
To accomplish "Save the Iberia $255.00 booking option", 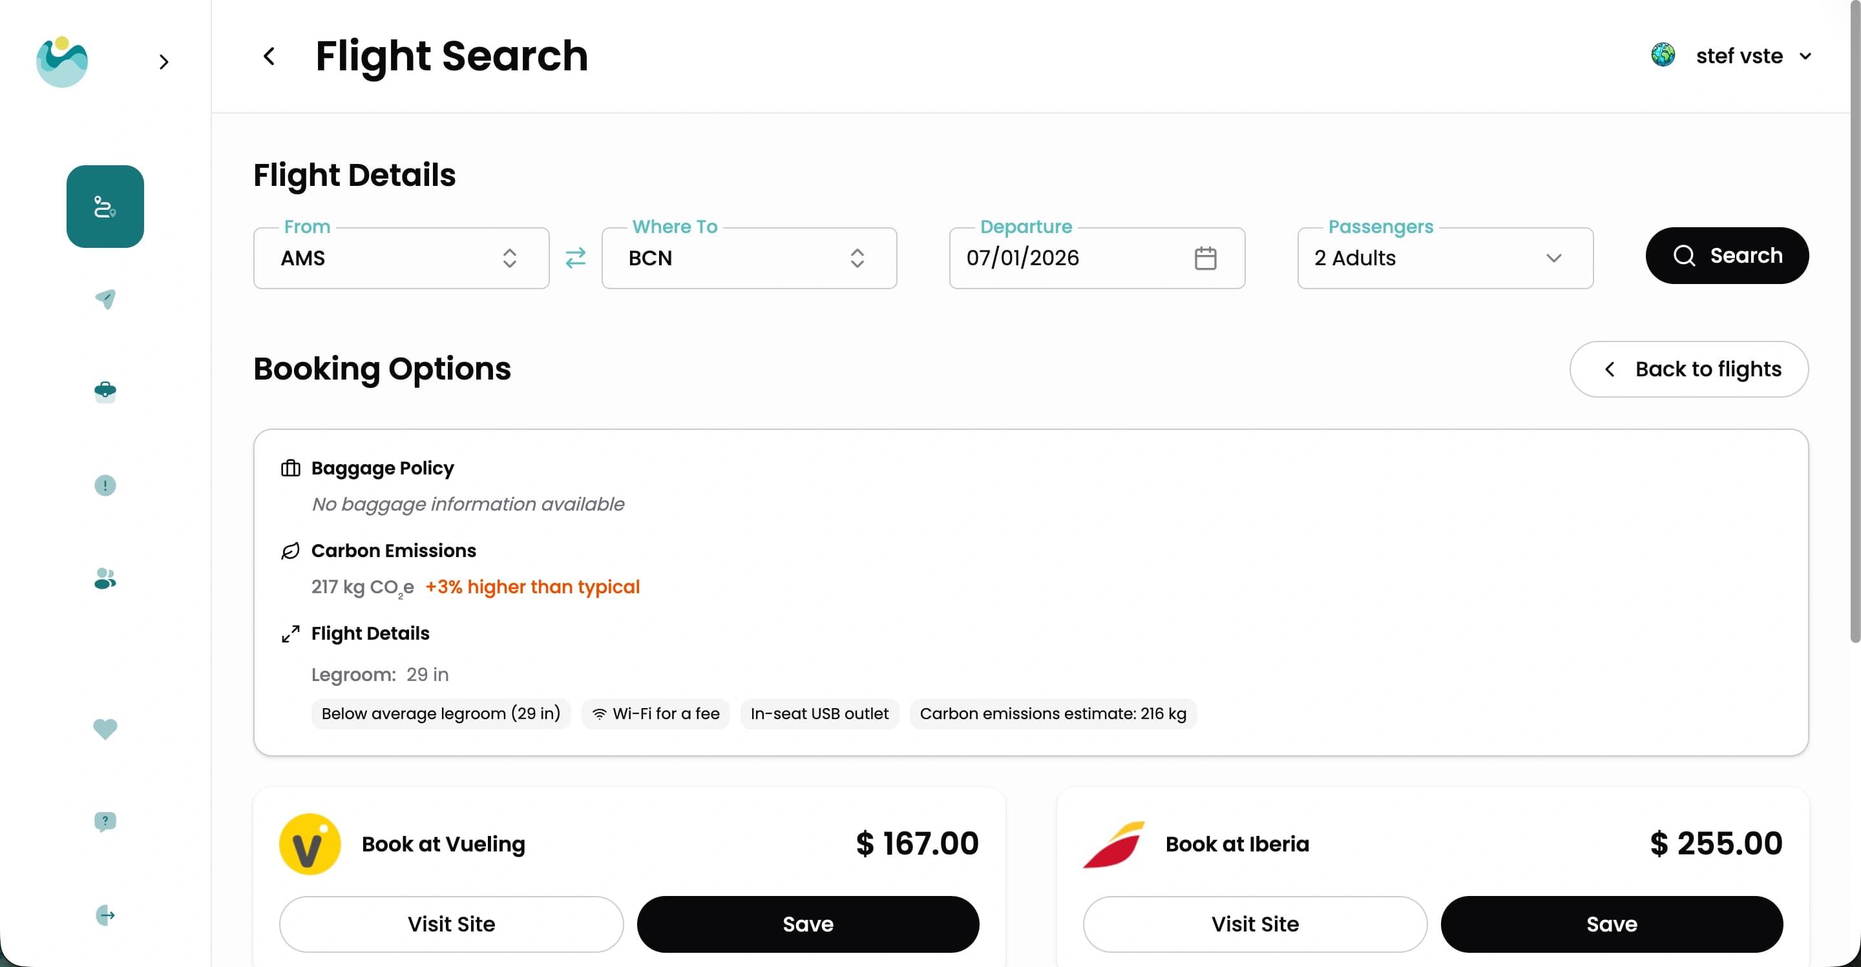I will pyautogui.click(x=1611, y=924).
